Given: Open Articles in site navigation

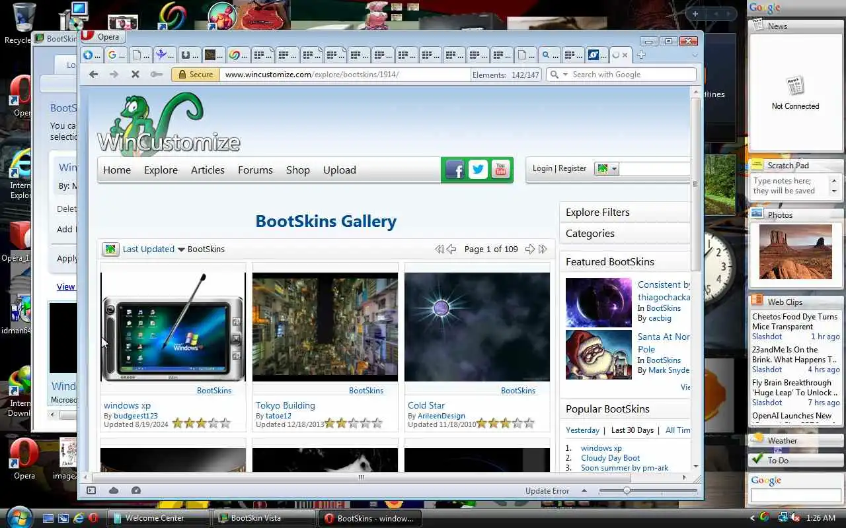Looking at the screenshot, I should coord(208,170).
